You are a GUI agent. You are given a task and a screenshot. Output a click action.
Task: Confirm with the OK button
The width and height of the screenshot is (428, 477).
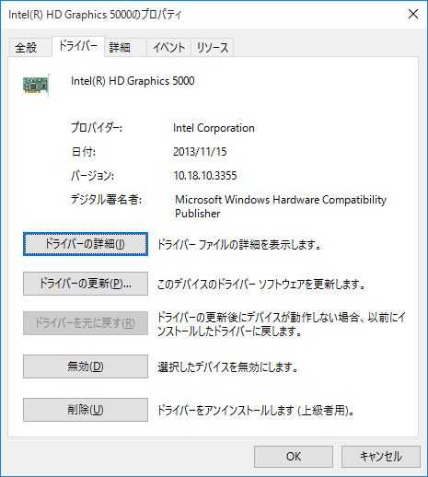click(294, 457)
